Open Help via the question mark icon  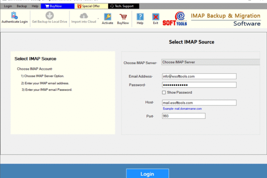pyautogui.click(x=140, y=17)
